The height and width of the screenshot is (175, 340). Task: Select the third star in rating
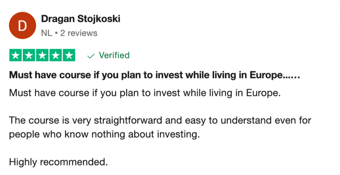[x=42, y=55]
